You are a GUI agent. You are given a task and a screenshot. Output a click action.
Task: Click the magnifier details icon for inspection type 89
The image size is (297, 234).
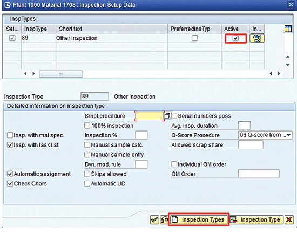tap(256, 38)
